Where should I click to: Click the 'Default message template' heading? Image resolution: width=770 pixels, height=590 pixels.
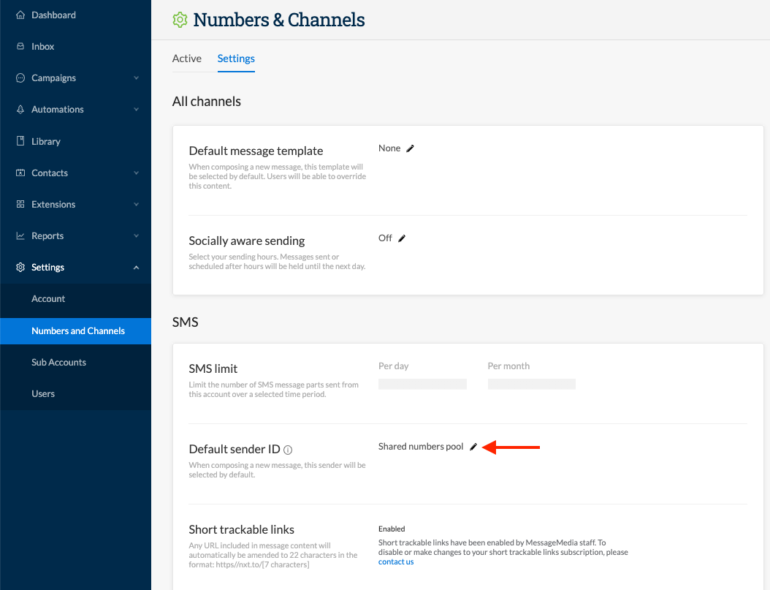(256, 151)
